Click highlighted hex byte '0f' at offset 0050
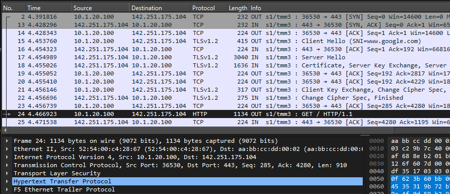The image size is (450, 194). point(395,179)
